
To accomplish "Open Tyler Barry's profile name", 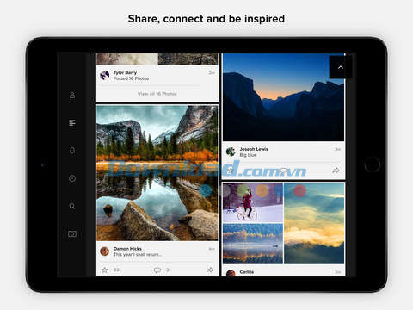I will click(125, 72).
